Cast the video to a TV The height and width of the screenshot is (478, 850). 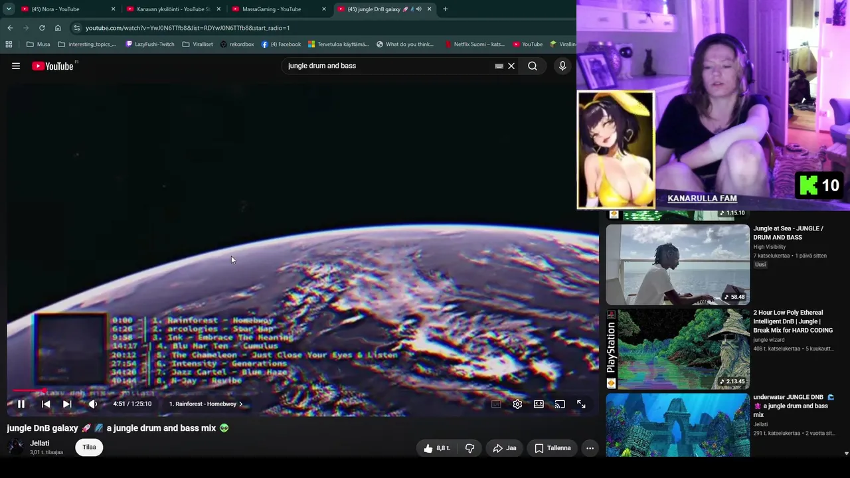tap(560, 404)
